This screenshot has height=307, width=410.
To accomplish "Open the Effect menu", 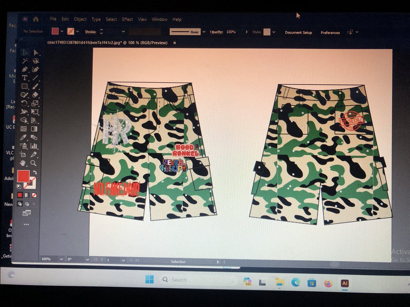I will [x=127, y=19].
